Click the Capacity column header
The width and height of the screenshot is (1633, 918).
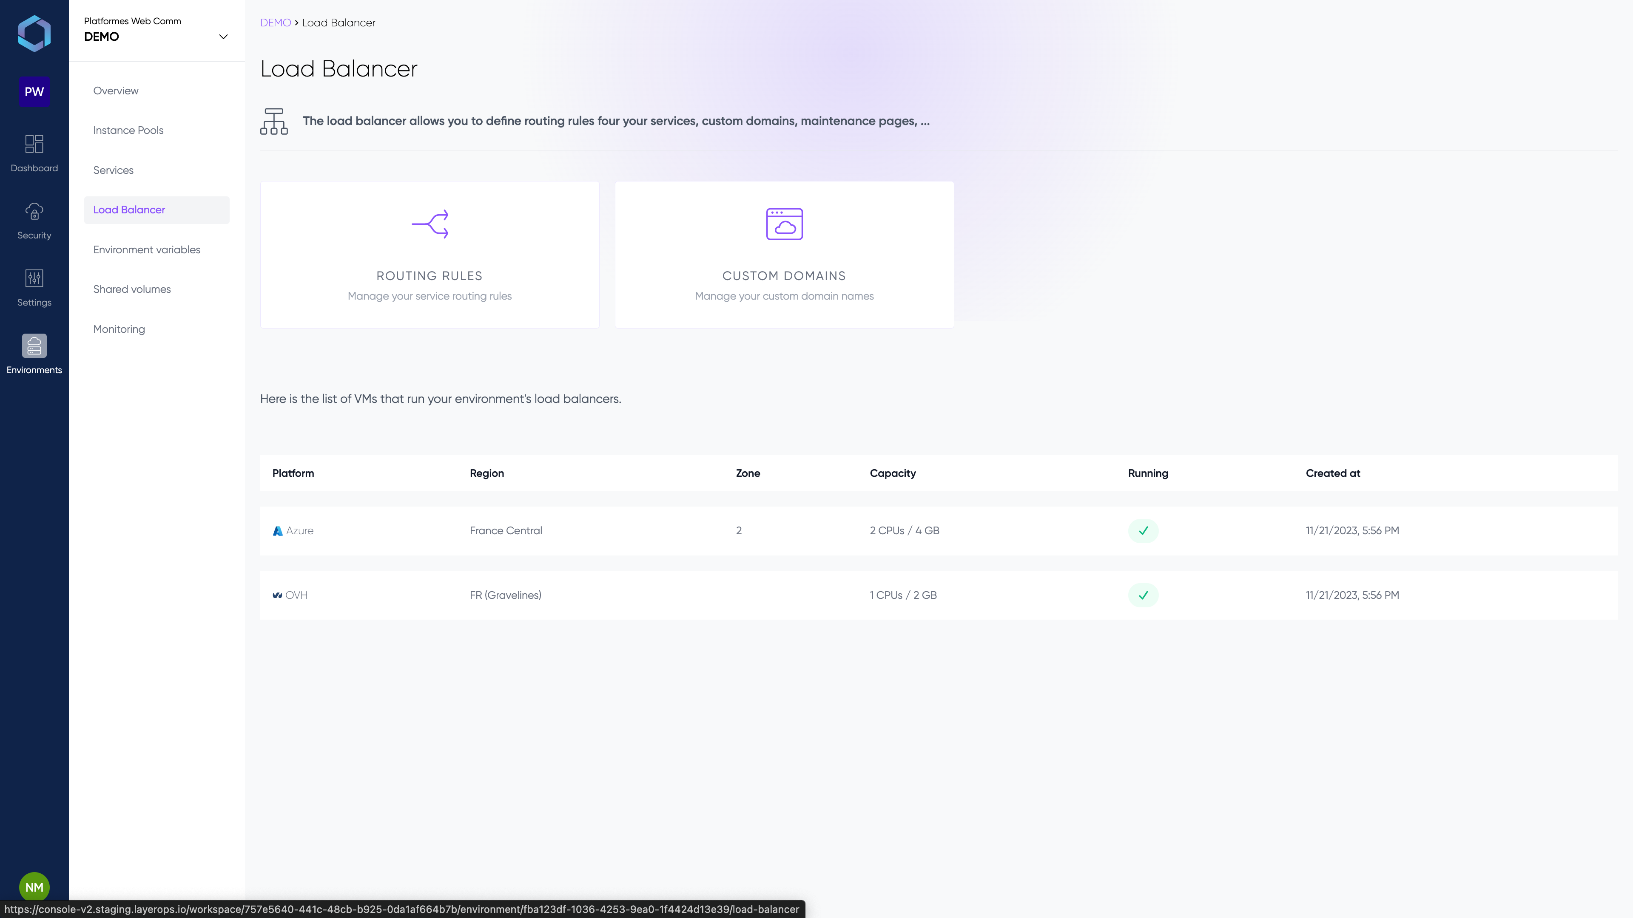[893, 473]
